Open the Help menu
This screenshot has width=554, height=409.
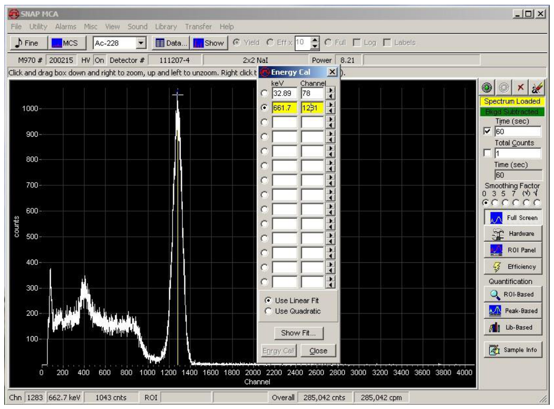227,26
